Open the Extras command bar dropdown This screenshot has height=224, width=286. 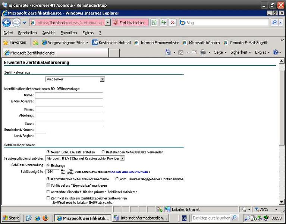point(262,52)
